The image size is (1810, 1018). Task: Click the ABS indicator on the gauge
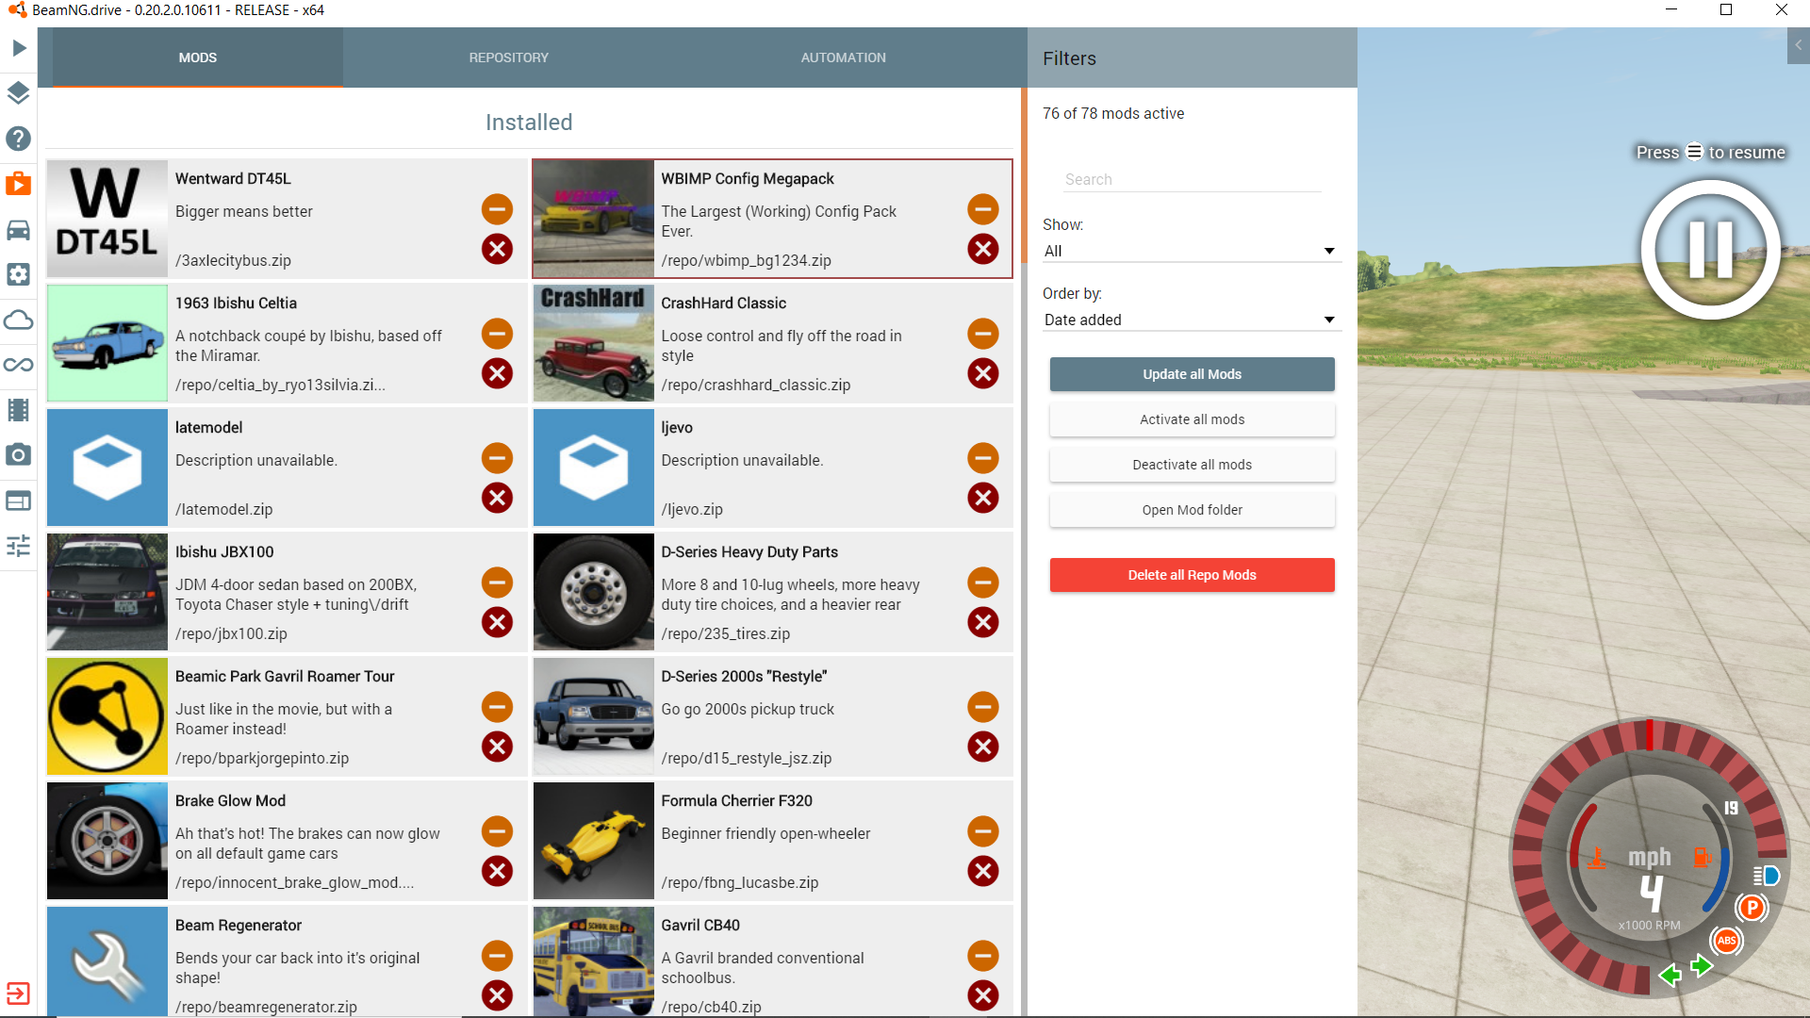(1727, 940)
